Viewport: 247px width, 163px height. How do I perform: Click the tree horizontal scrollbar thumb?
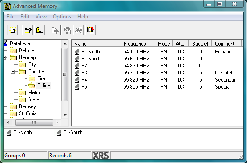34,122
